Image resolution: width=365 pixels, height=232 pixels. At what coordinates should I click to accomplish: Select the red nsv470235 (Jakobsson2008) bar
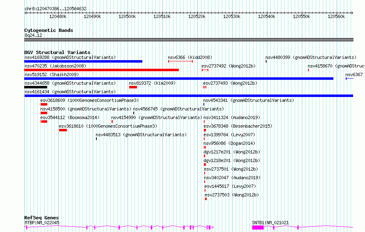pyautogui.click(x=101, y=70)
